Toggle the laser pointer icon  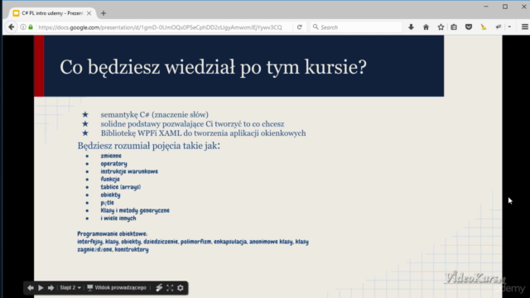(x=159, y=288)
